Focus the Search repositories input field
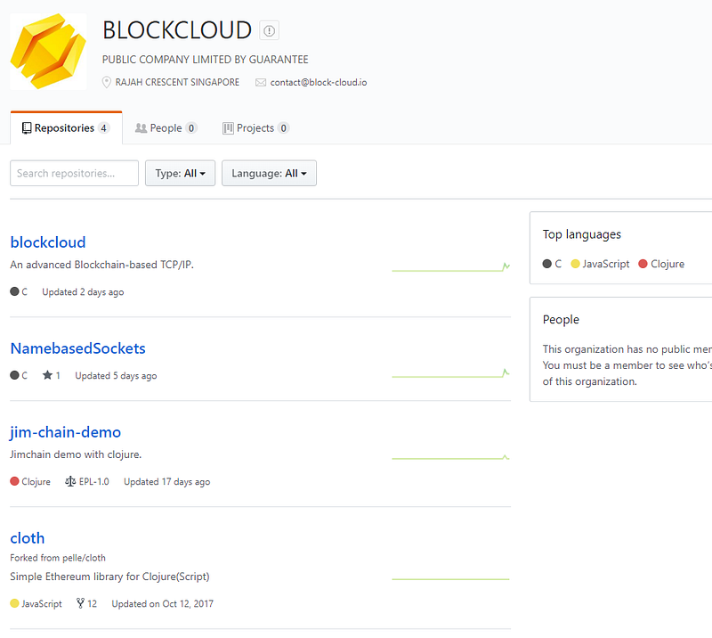This screenshot has height=638, width=712. (x=74, y=173)
